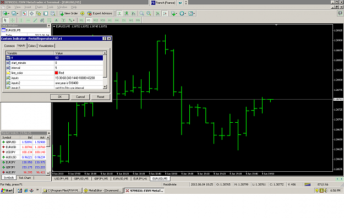Viewport: 344px width, 218px height.
Task: Click inputs list scrollbar down arrow
Action: [105, 87]
